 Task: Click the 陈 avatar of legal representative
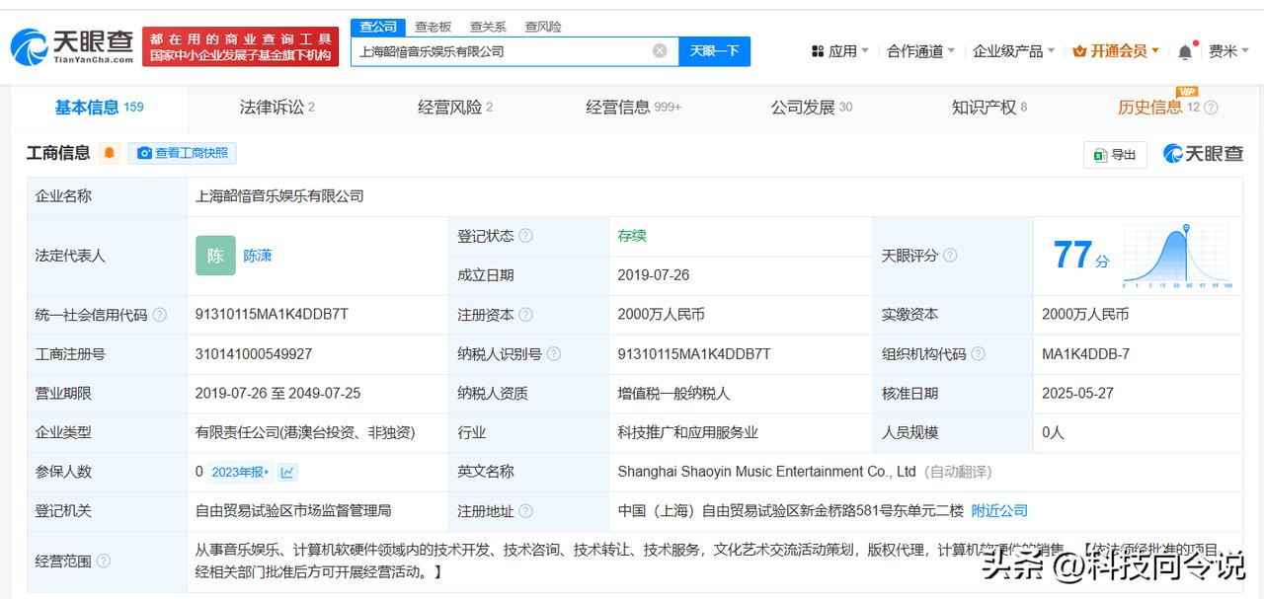[215, 256]
